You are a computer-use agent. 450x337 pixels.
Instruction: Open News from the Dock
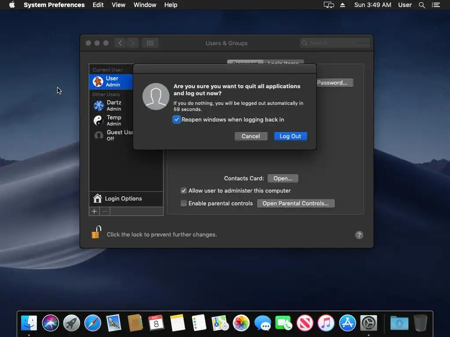point(305,323)
